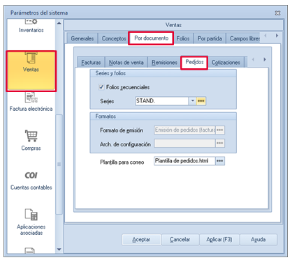
Task: Click the Series STAND. input field
Action: point(162,101)
